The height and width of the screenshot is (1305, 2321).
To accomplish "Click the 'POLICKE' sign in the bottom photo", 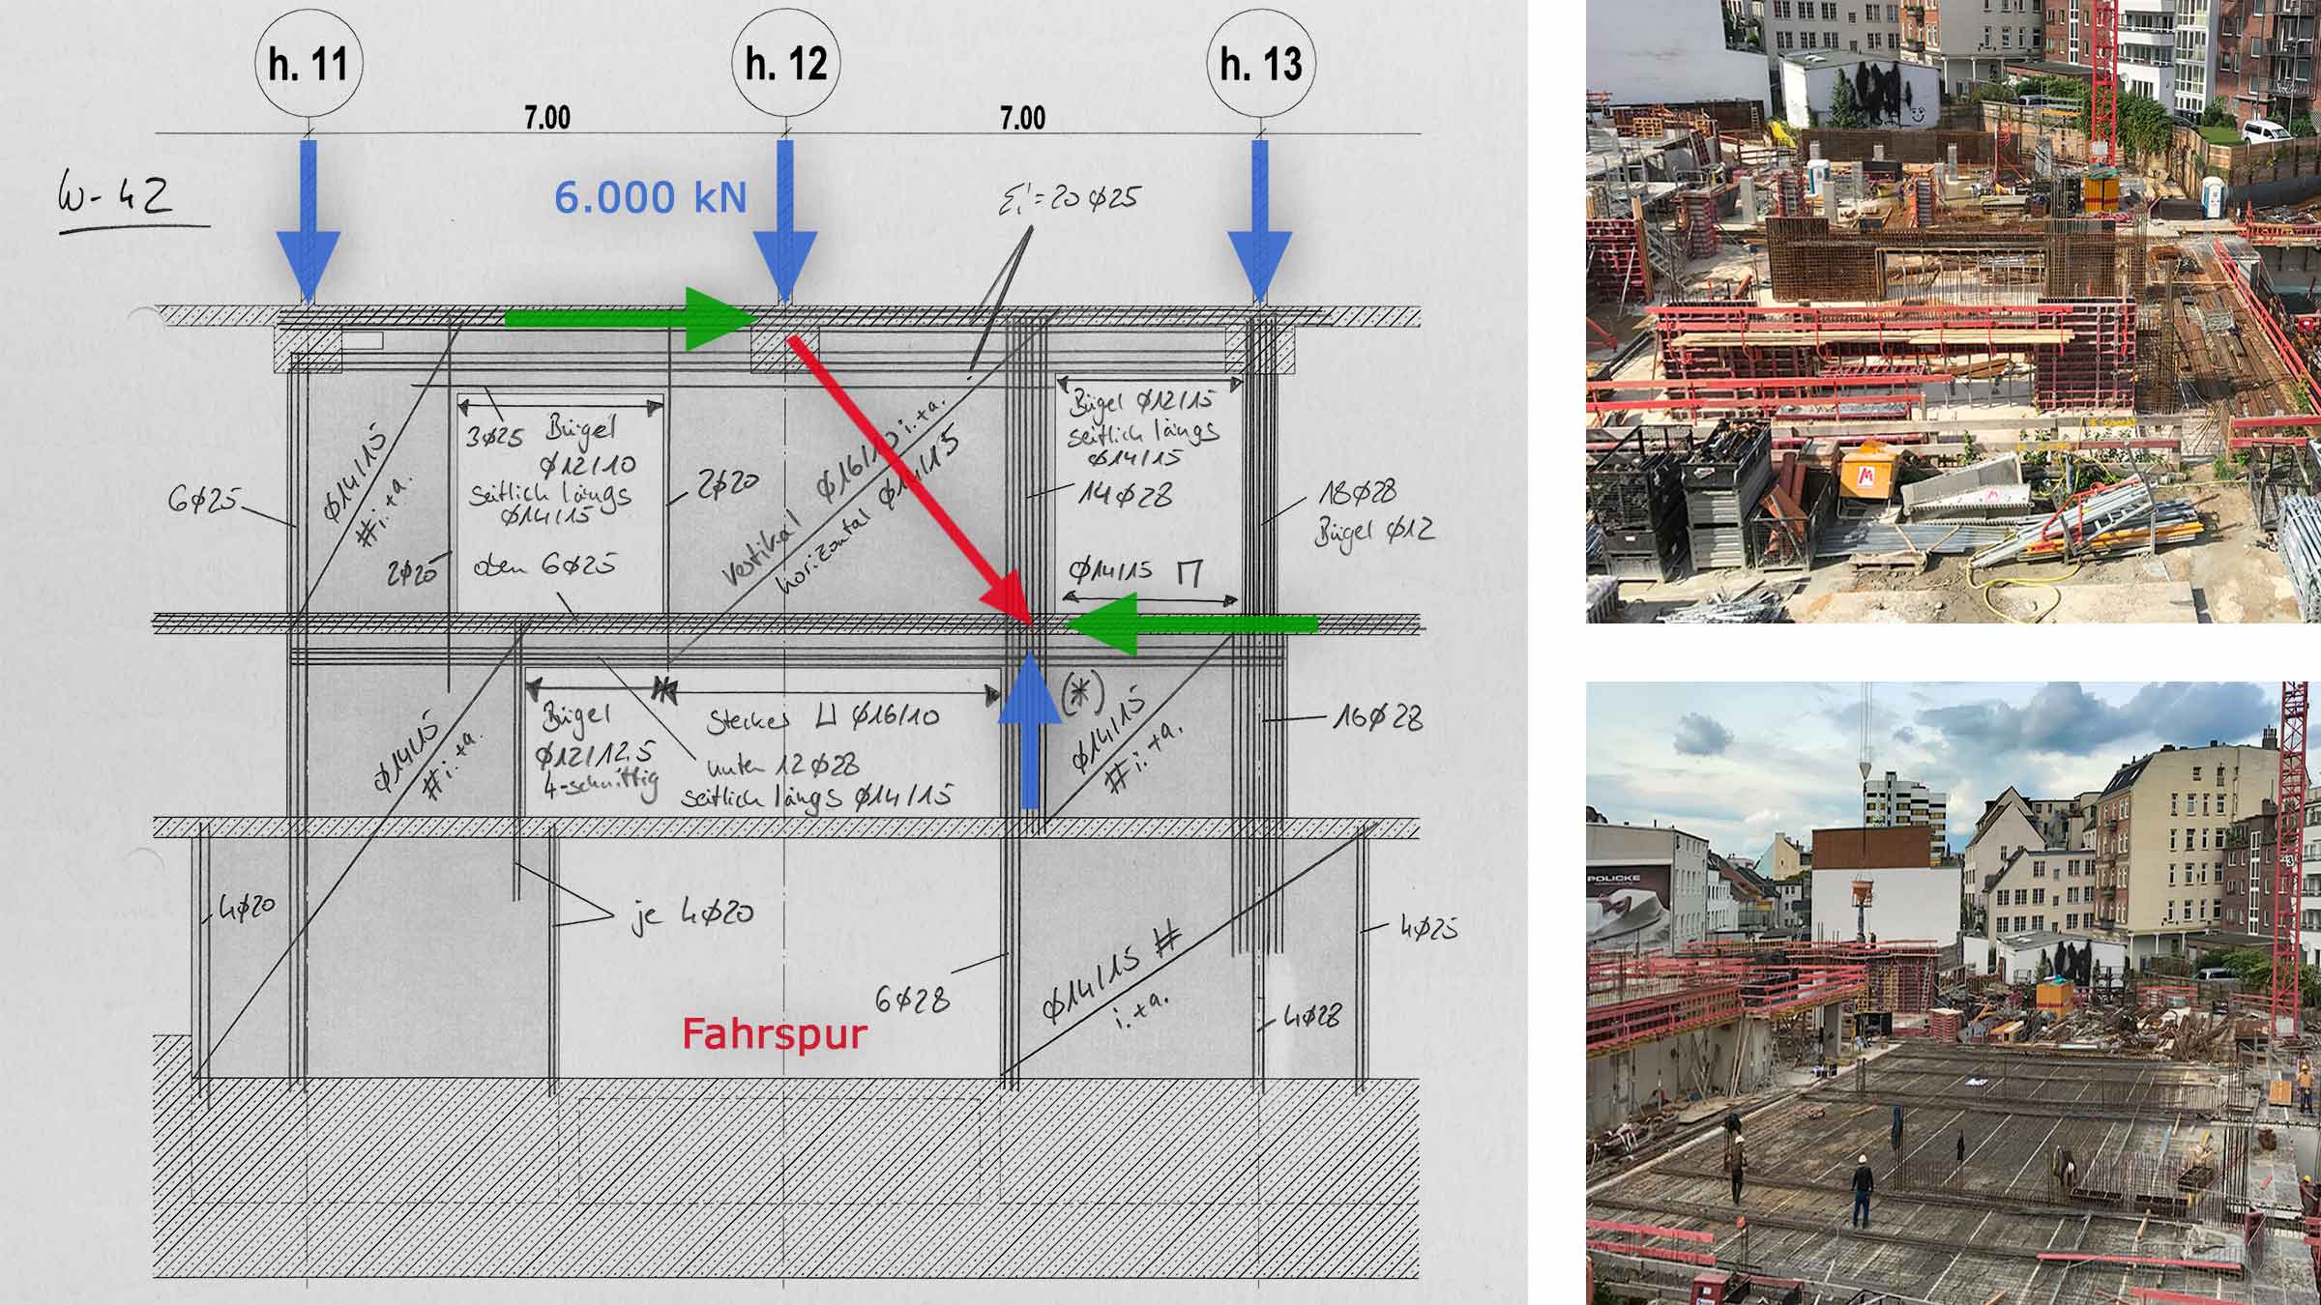I will tap(1613, 879).
